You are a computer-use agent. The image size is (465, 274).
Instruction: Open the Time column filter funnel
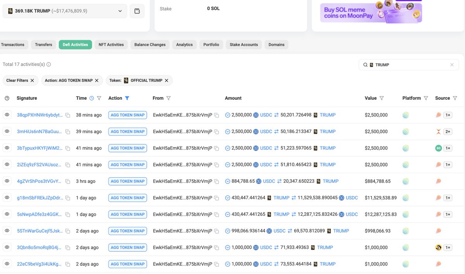[99, 98]
